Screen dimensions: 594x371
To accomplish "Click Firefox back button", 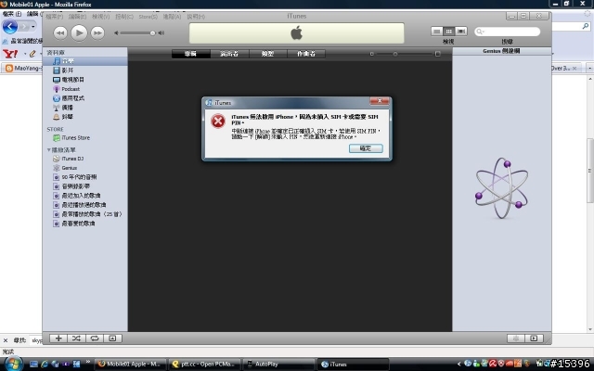I will [10, 27].
